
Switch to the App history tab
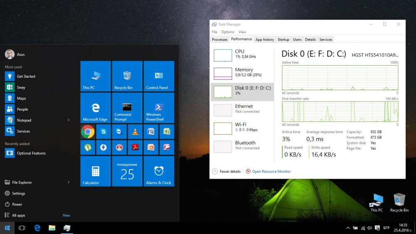tap(265, 39)
